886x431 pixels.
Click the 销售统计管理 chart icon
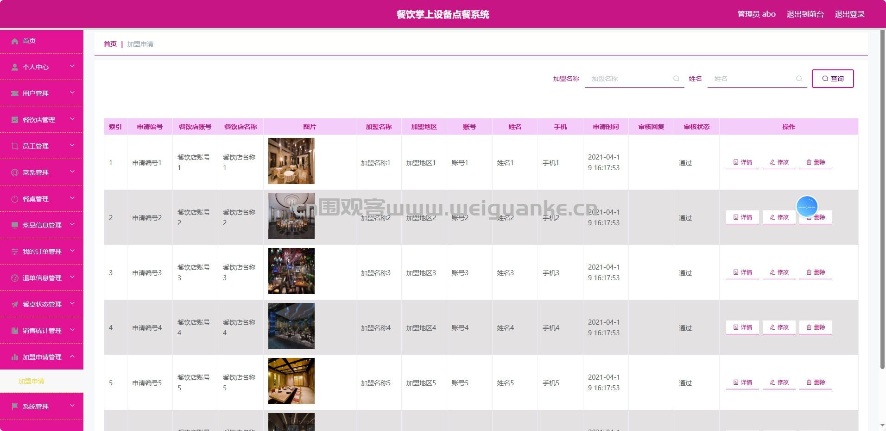[15, 331]
